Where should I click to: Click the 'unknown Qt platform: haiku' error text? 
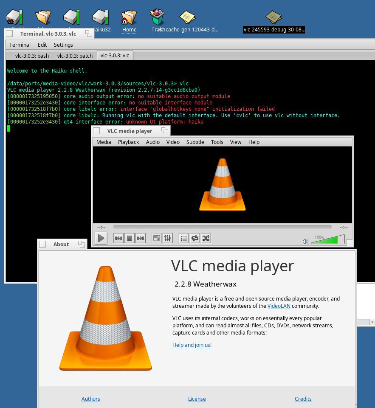[x=165, y=122]
